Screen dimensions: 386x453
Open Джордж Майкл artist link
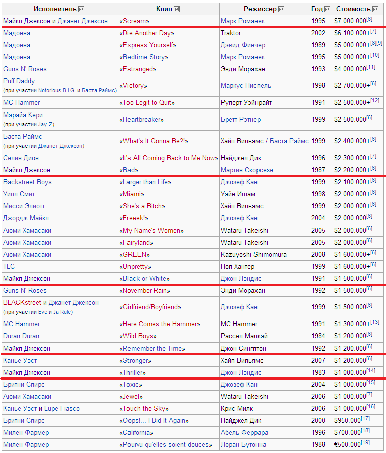pos(26,218)
